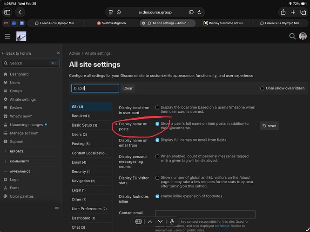Open the Share sheet icon
This screenshot has height=232, width=310.
[283, 12]
